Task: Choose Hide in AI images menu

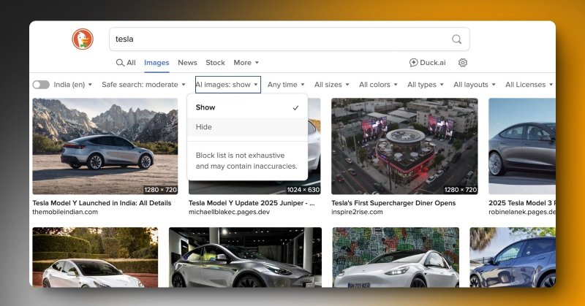Action: 247,127
